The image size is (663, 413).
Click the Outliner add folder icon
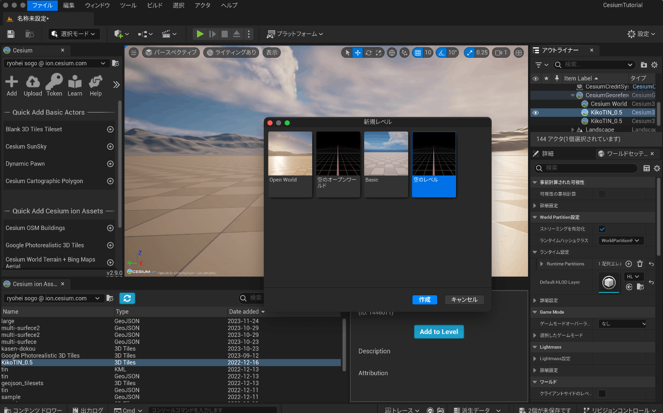point(644,65)
